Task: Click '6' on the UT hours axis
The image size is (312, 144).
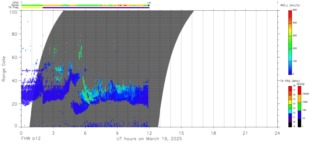Action: [85, 133]
